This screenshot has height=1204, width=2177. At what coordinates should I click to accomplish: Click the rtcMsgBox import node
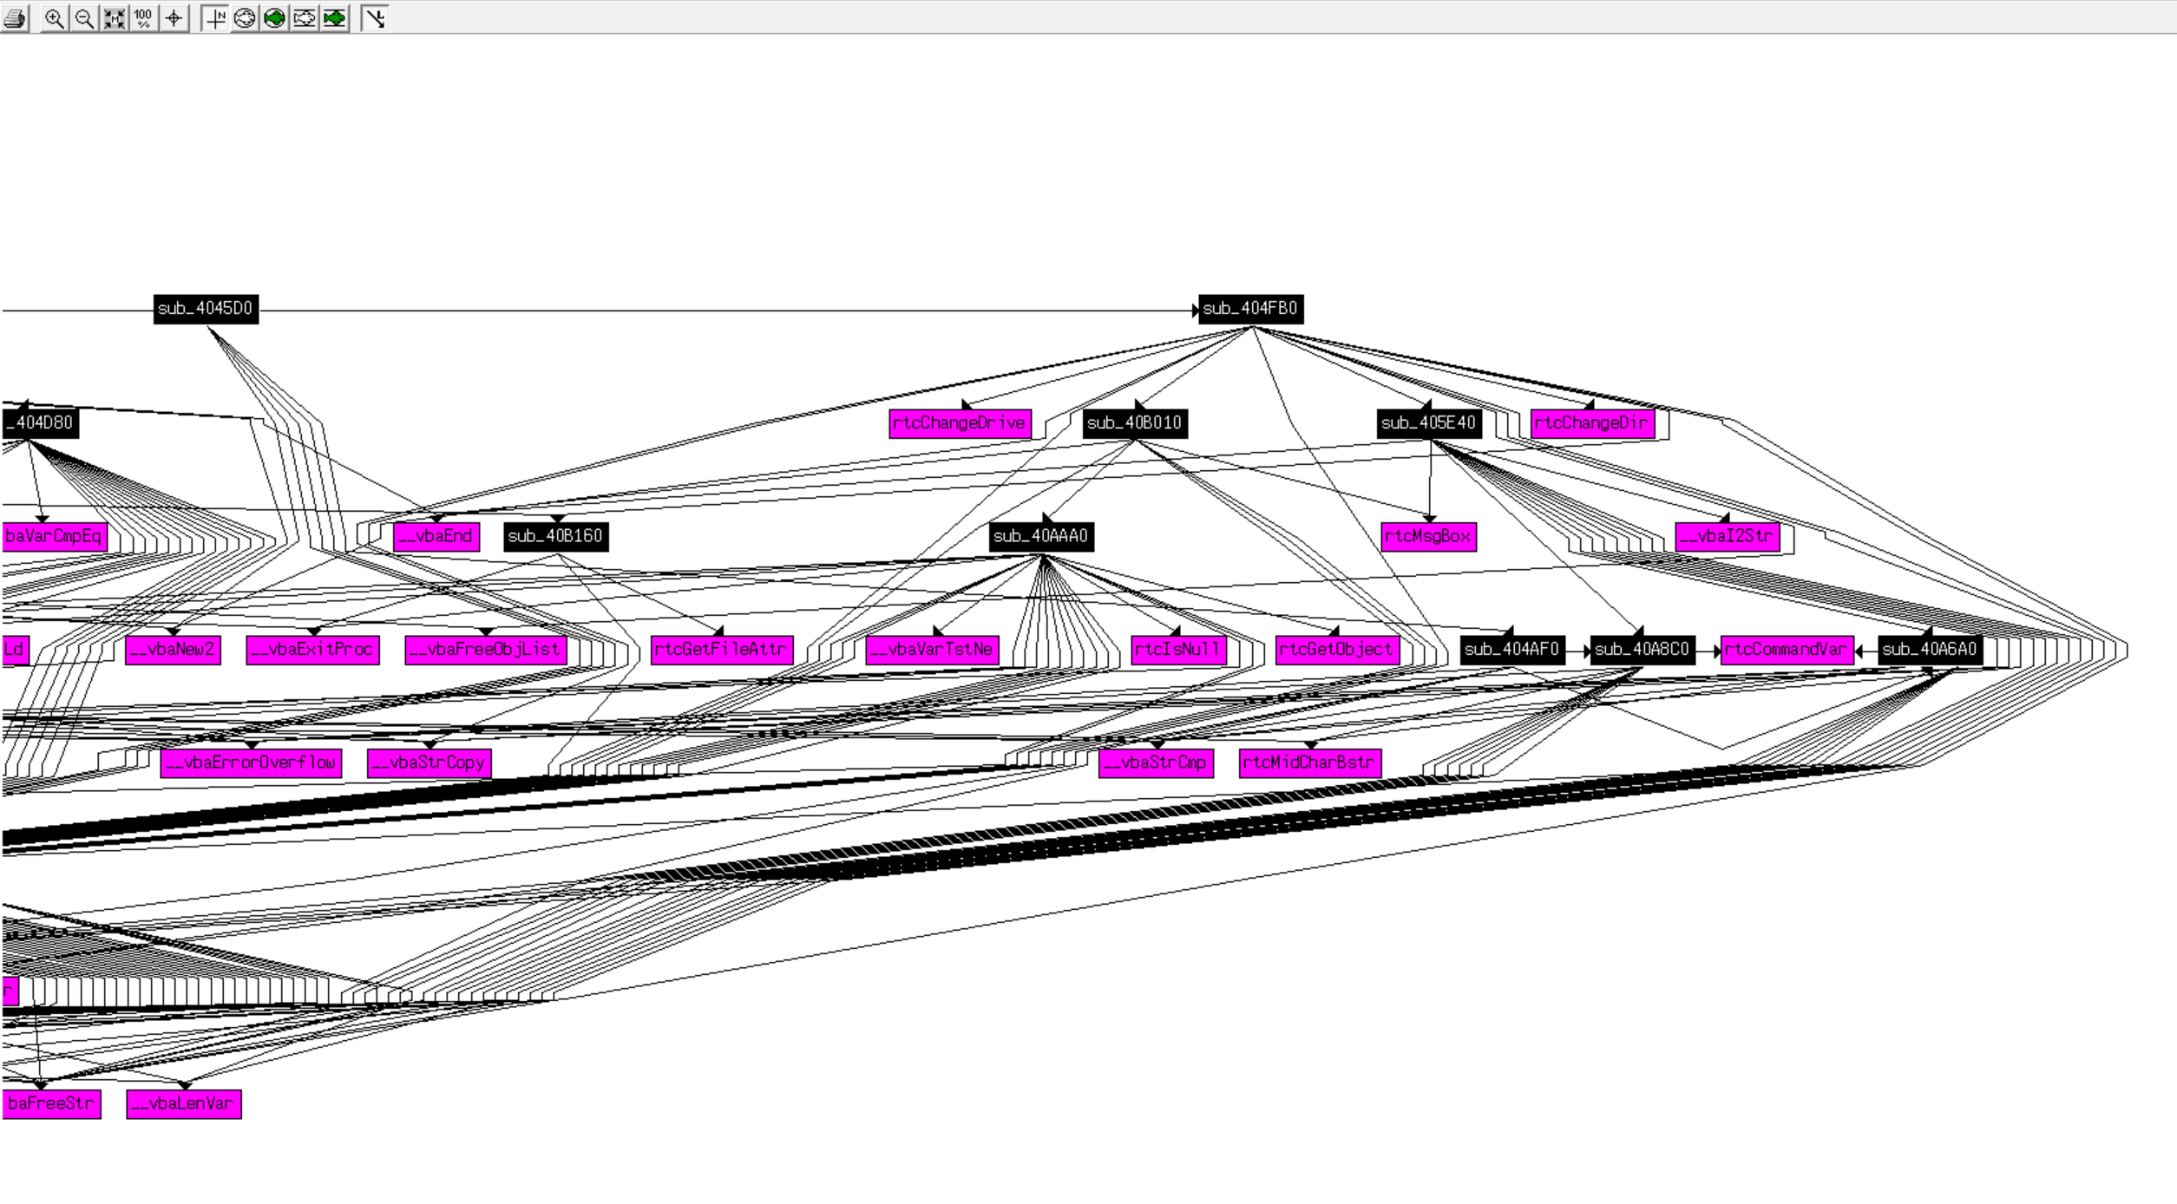1428,537
